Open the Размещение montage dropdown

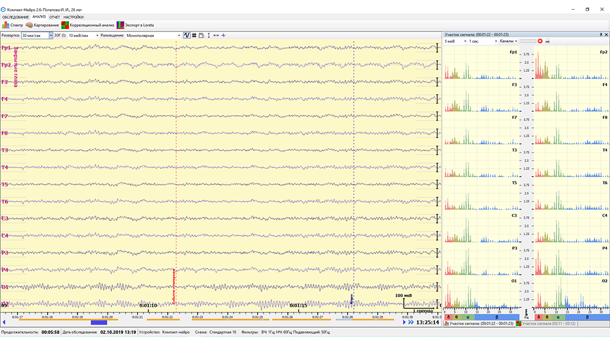(179, 35)
